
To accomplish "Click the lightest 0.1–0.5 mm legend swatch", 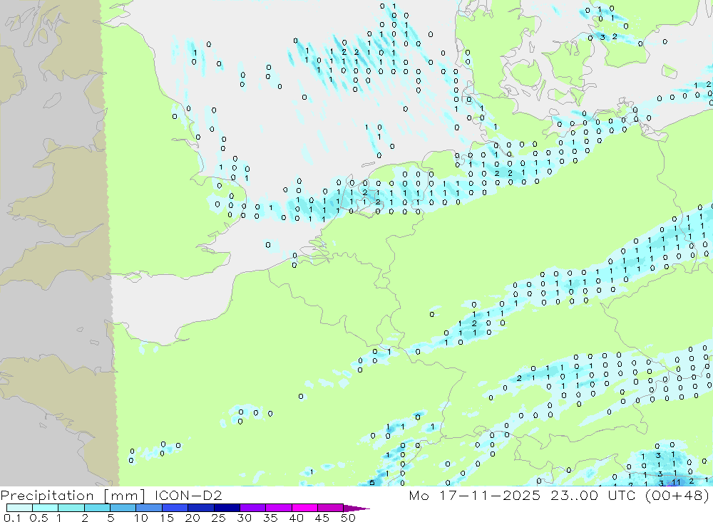I will [19, 508].
